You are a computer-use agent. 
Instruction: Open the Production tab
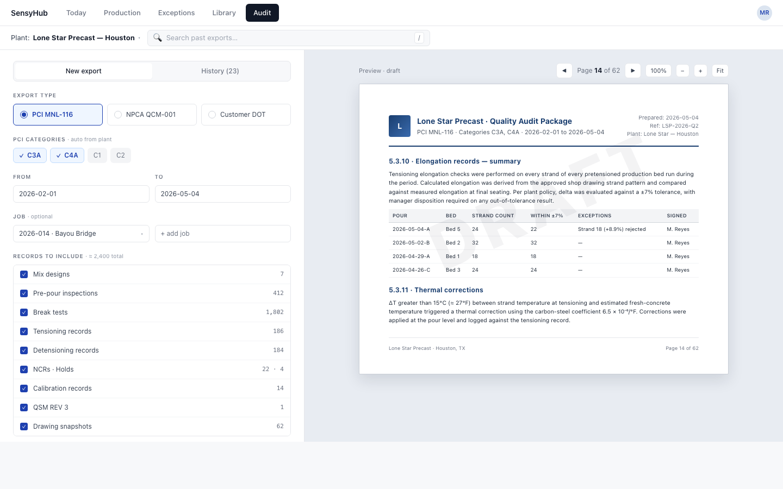(122, 13)
